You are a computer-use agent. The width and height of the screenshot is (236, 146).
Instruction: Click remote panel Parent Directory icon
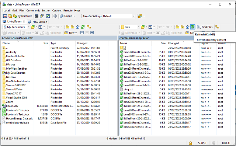pos(177,27)
